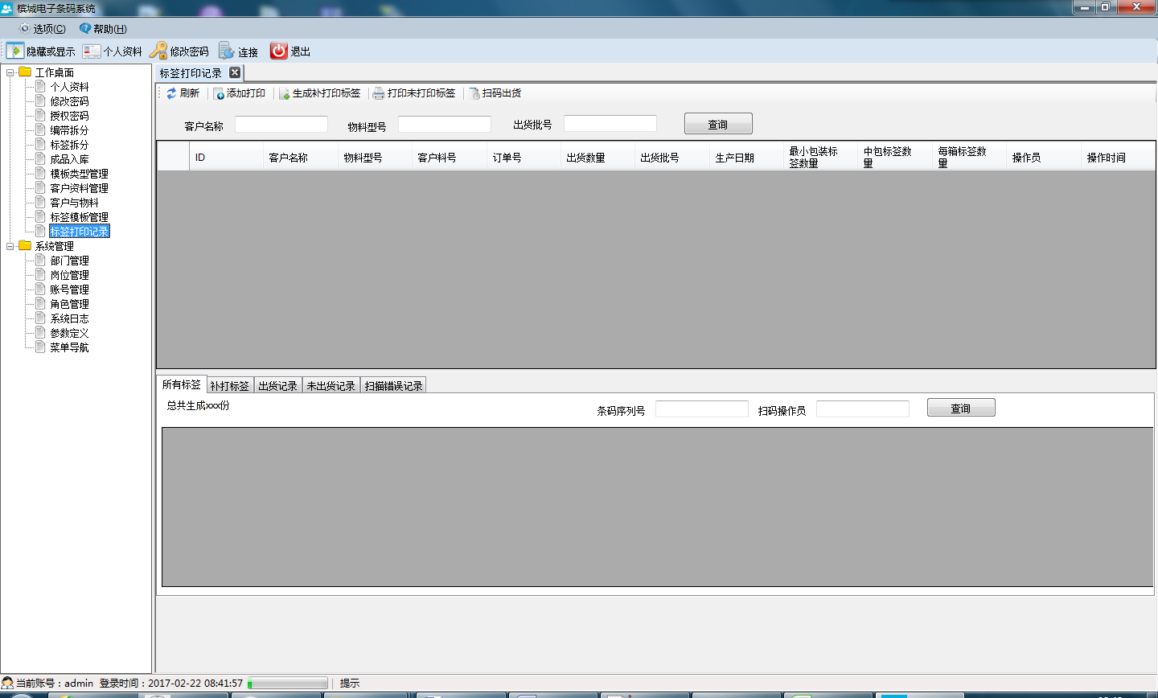Image resolution: width=1158 pixels, height=698 pixels.
Task: Click the 隐藏或显示 toolbar icon
Action: (x=15, y=51)
